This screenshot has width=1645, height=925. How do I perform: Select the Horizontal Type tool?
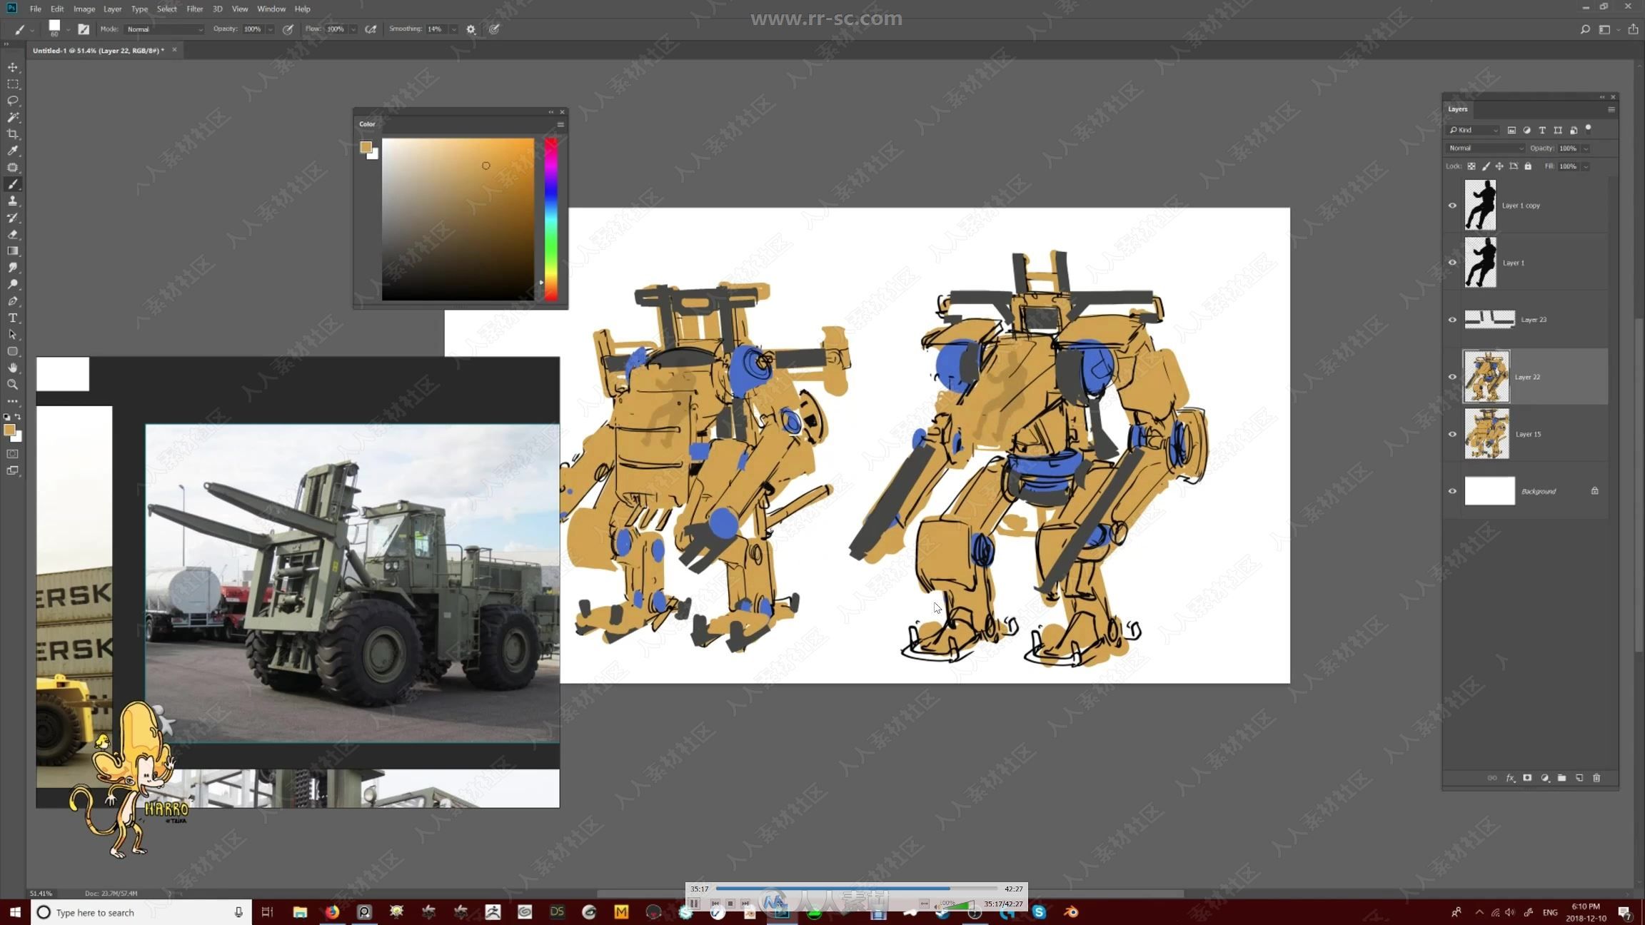coord(13,318)
